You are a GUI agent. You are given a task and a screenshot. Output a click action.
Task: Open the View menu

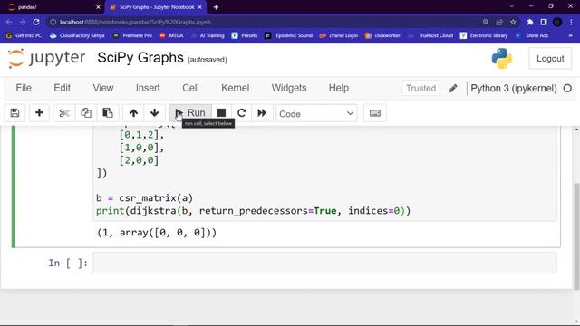(102, 88)
